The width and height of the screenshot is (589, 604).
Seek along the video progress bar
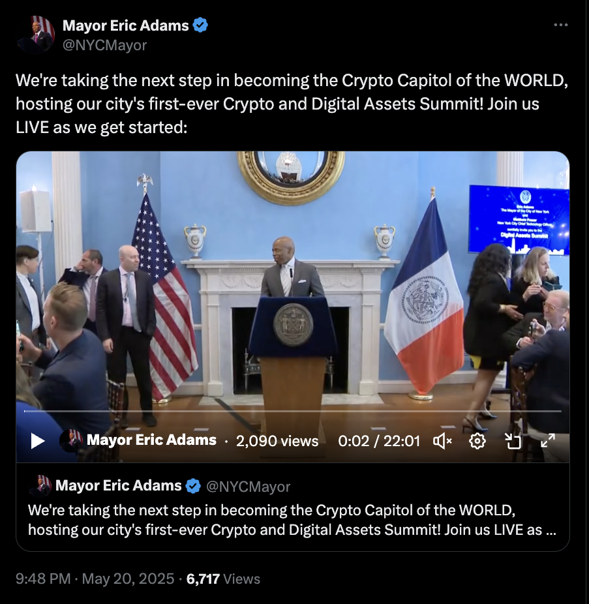[292, 411]
